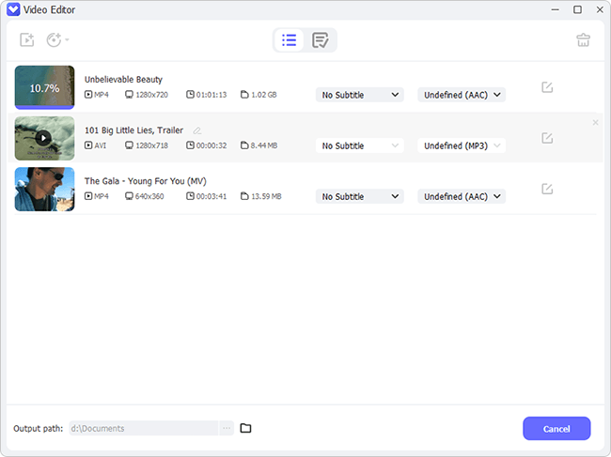Click rename pencil beside 101 Big Little Lies
The image size is (611, 457).
tap(197, 130)
